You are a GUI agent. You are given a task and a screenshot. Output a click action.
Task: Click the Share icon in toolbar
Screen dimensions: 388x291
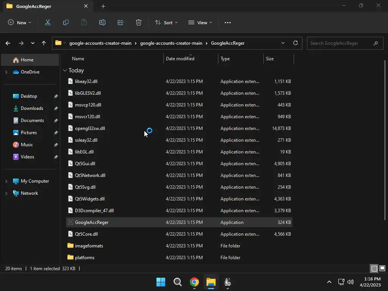(x=120, y=22)
